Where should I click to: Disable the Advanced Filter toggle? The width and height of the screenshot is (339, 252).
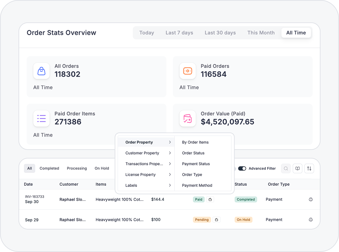[x=242, y=169]
